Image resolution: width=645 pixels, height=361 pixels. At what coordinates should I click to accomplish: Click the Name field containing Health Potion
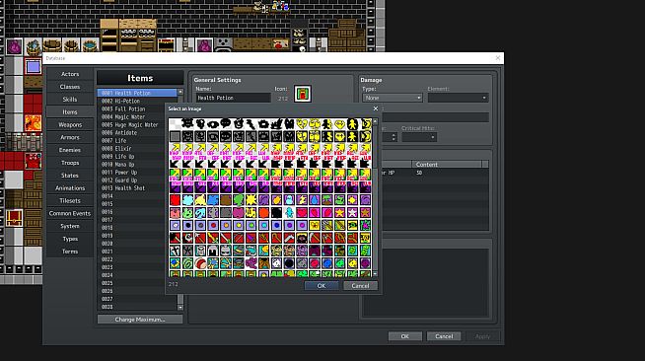pos(233,98)
